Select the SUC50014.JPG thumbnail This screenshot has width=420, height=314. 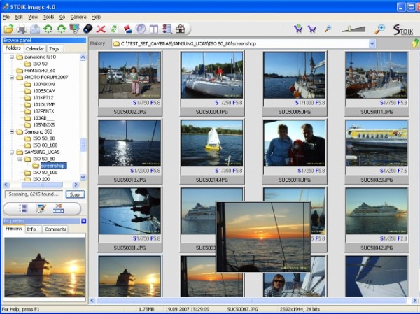tap(211, 145)
